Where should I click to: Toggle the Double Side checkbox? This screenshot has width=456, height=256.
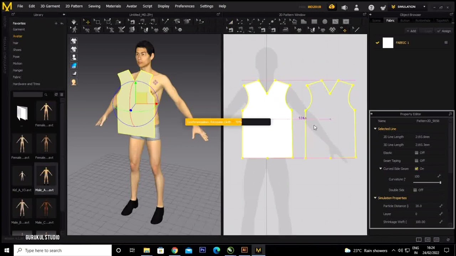click(x=415, y=190)
